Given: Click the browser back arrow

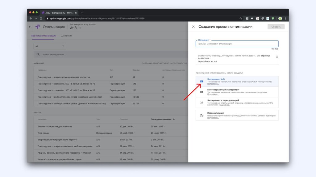Looking at the screenshot, I should click(x=31, y=18).
